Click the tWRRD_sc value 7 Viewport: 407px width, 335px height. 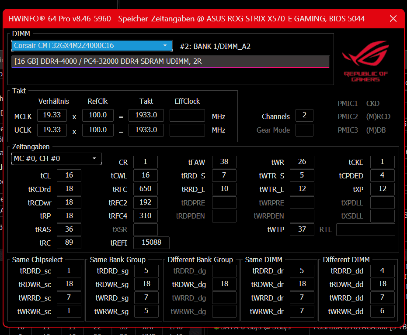click(69, 297)
